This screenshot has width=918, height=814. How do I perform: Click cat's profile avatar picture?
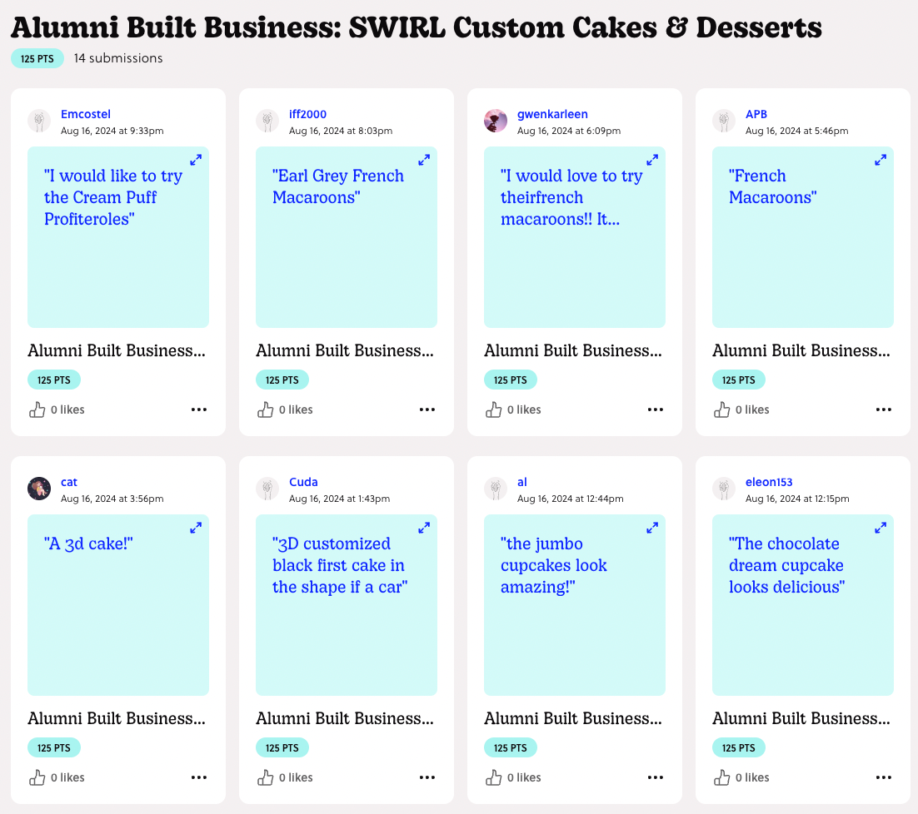39,489
